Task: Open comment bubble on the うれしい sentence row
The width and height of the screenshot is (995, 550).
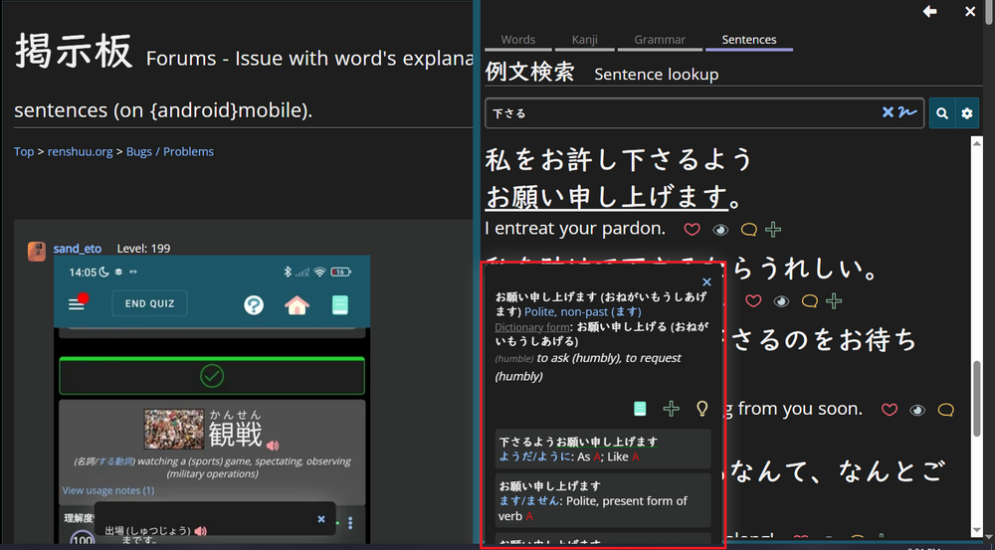Action: (x=809, y=301)
